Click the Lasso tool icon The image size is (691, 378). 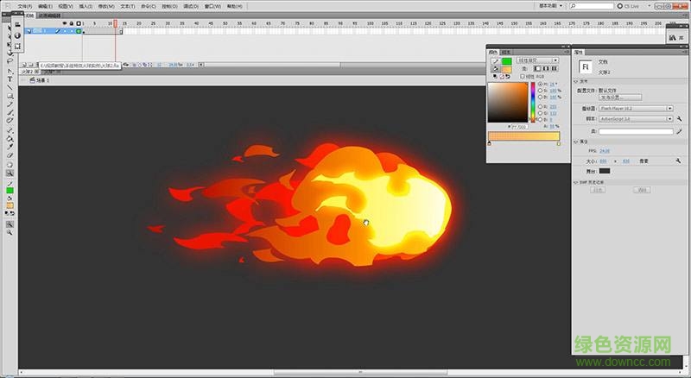click(10, 62)
